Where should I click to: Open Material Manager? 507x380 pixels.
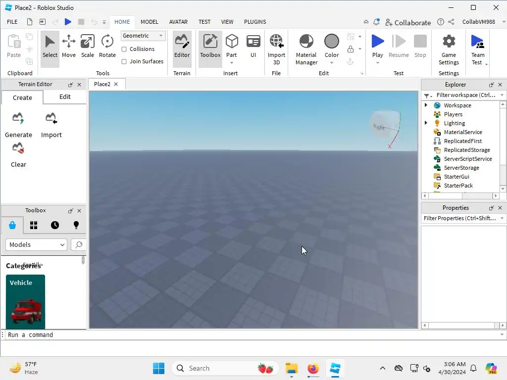pos(306,49)
